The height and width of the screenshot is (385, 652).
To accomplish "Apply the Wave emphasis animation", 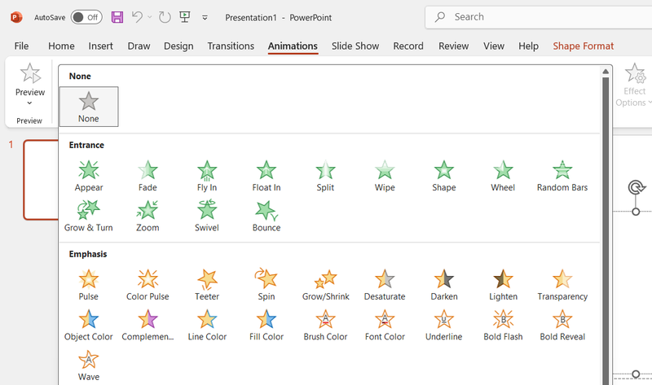I will [x=89, y=365].
